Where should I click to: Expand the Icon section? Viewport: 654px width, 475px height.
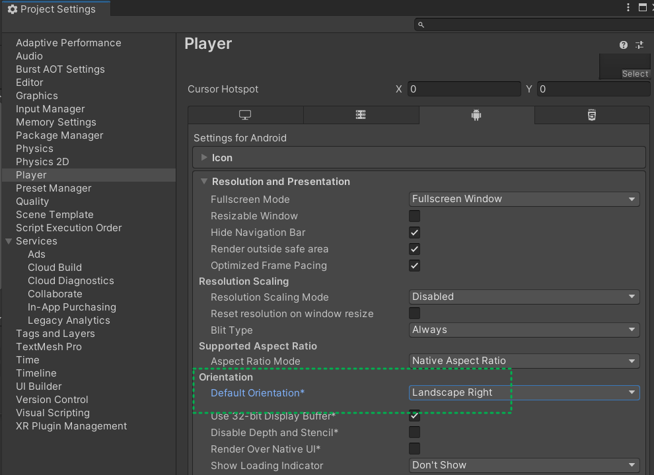pyautogui.click(x=204, y=158)
